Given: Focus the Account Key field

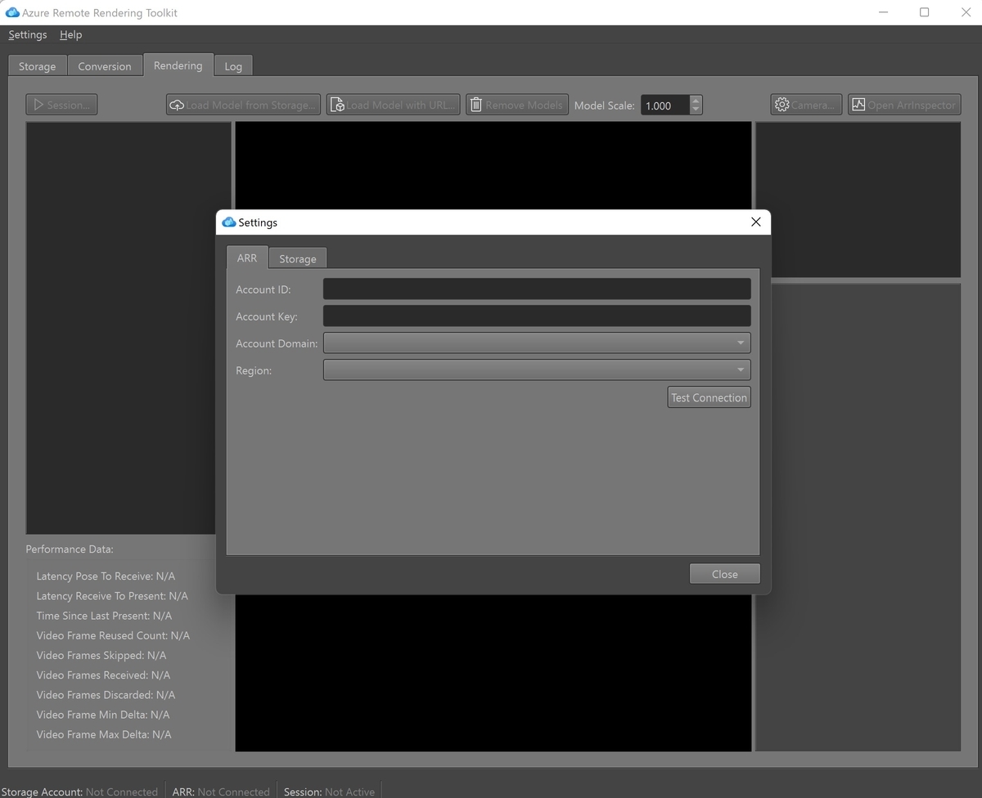Looking at the screenshot, I should click(537, 316).
